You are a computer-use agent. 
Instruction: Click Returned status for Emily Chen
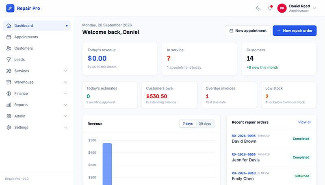302,176
